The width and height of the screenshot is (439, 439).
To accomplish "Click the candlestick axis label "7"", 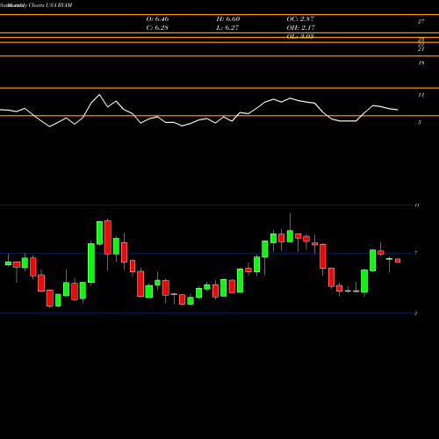I will [x=416, y=253].
